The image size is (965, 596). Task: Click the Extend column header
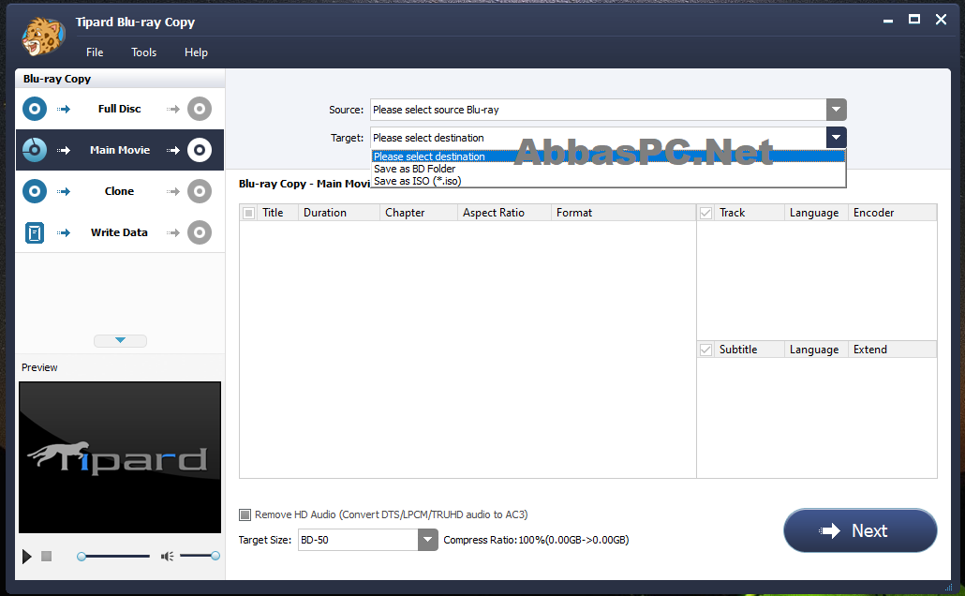click(892, 350)
